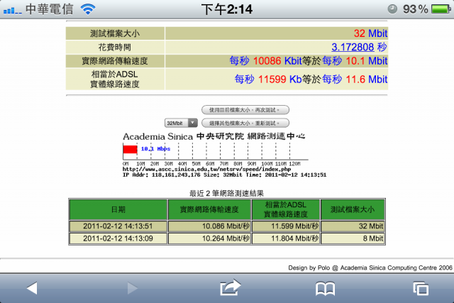Image resolution: width=454 pixels, height=303 pixels.
Task: Click the 2011-02-12 14:13:51 date cell
Action: (118, 226)
